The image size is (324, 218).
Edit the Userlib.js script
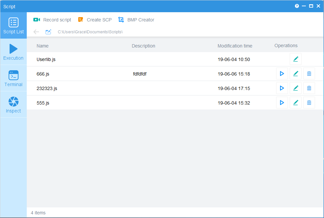pos(296,59)
